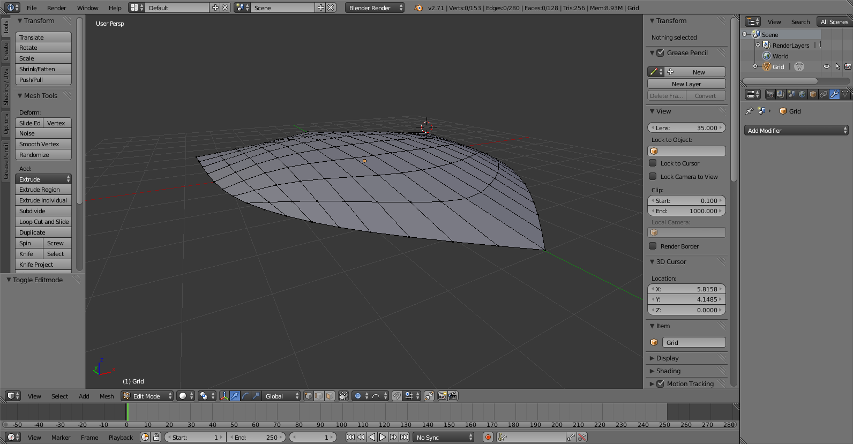
Task: Open the Help menu
Action: pyautogui.click(x=115, y=7)
